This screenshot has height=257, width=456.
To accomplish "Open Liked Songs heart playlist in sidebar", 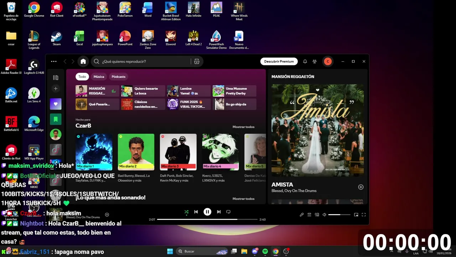I will (56, 104).
